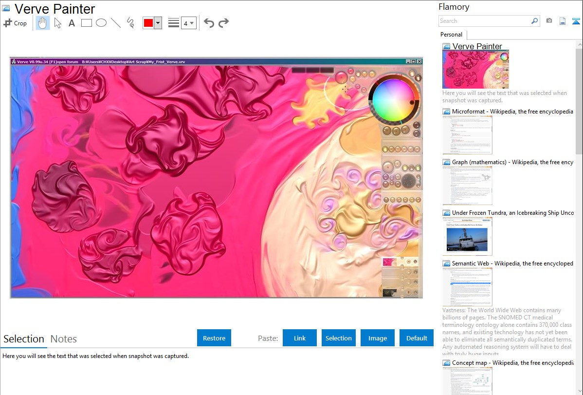This screenshot has height=395, width=583.
Task: Open the Notes tab
Action: point(64,339)
